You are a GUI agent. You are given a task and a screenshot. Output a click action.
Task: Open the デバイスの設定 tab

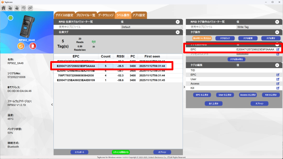64,15
